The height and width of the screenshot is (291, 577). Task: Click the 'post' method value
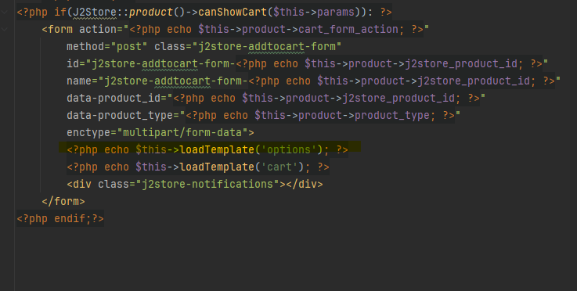(129, 47)
